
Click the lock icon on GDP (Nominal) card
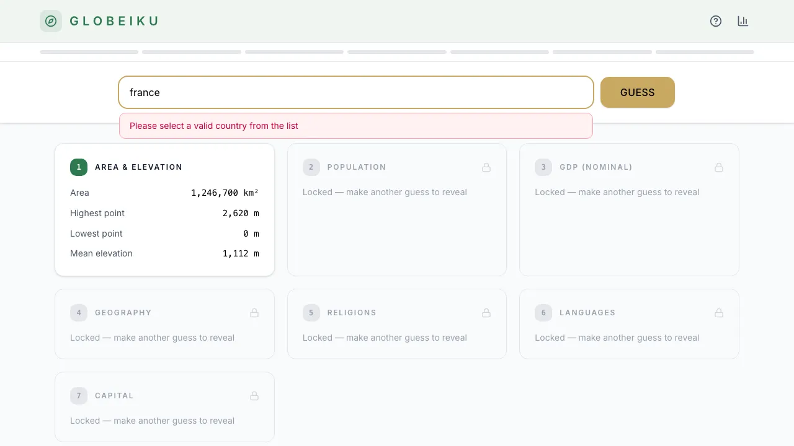[719, 167]
